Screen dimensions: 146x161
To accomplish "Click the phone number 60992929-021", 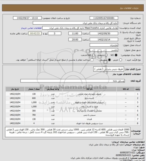I will (123, 155).
